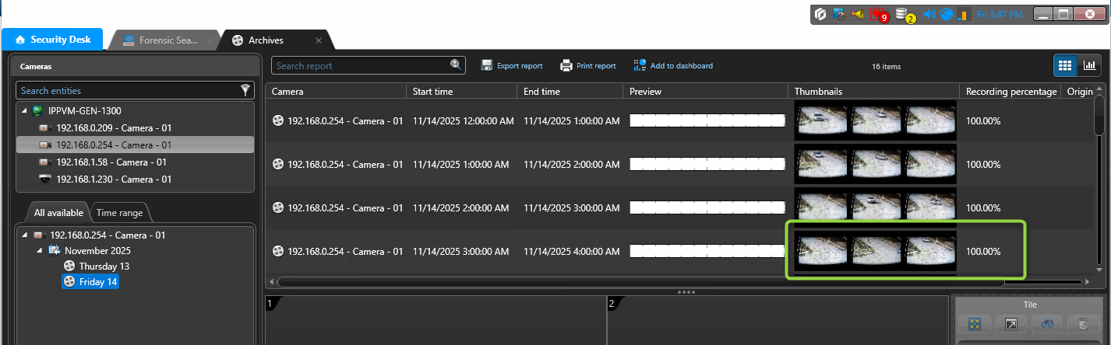
Task: Open the Security Desk home tab
Action: pyautogui.click(x=52, y=40)
